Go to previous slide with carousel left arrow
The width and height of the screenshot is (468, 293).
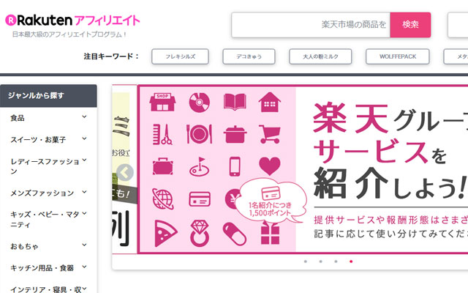[124, 173]
